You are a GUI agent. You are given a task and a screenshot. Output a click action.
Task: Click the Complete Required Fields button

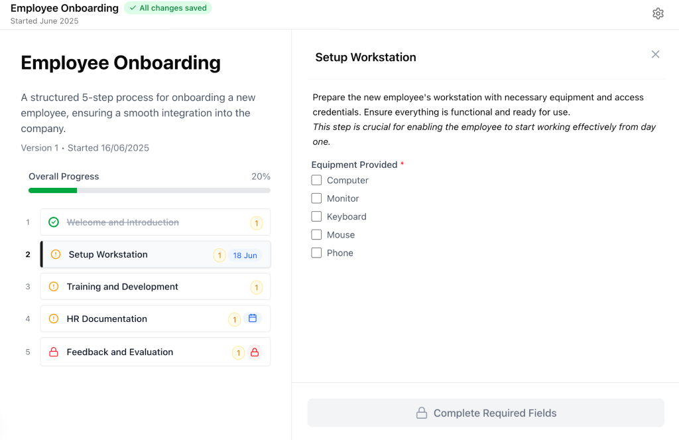click(485, 413)
